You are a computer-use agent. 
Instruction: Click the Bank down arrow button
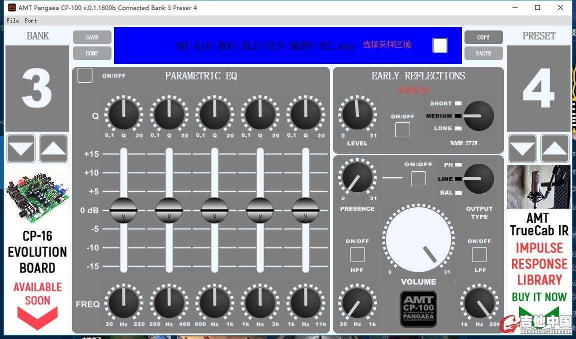coord(21,148)
